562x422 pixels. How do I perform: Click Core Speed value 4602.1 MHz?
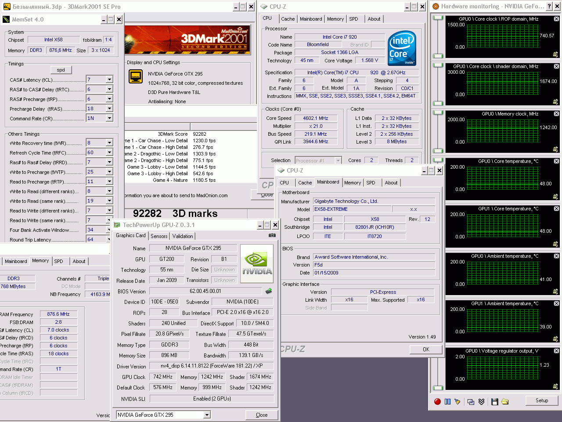[316, 118]
